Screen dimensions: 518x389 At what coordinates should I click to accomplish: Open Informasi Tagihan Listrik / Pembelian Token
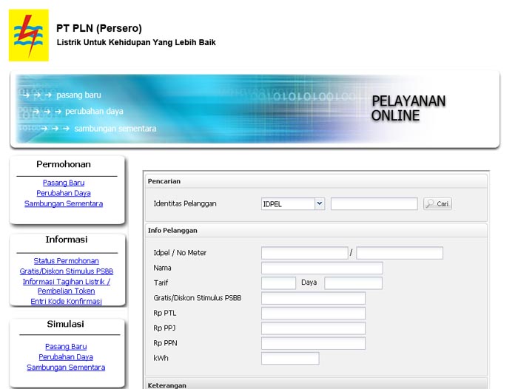click(66, 286)
